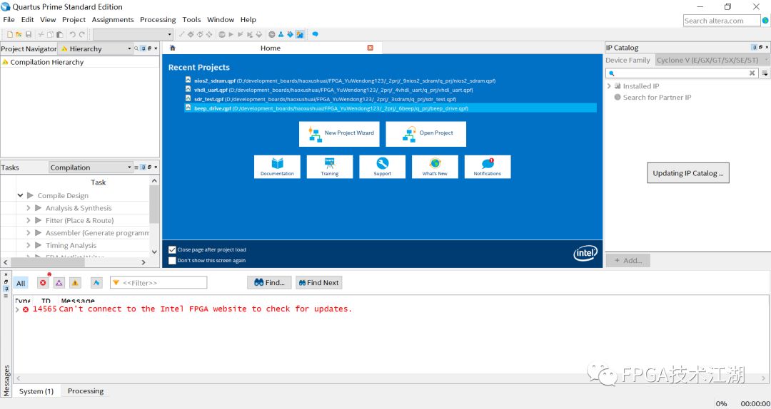
Task: Click the Find... button
Action: point(269,282)
